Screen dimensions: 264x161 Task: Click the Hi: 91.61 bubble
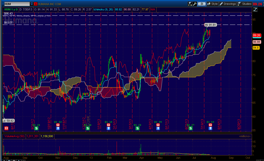[210, 25]
